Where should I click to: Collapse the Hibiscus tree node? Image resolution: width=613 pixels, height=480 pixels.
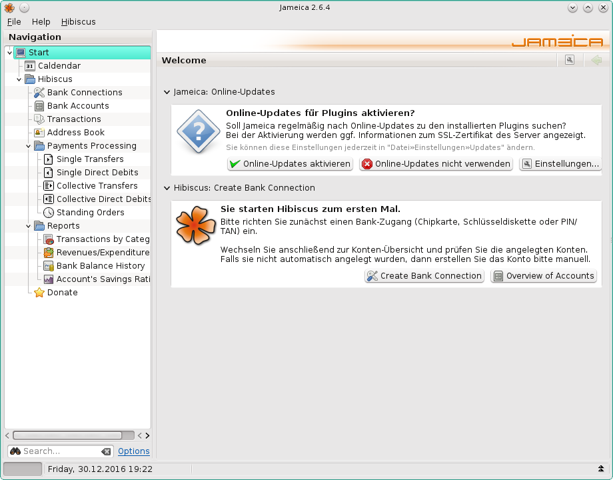coord(19,79)
